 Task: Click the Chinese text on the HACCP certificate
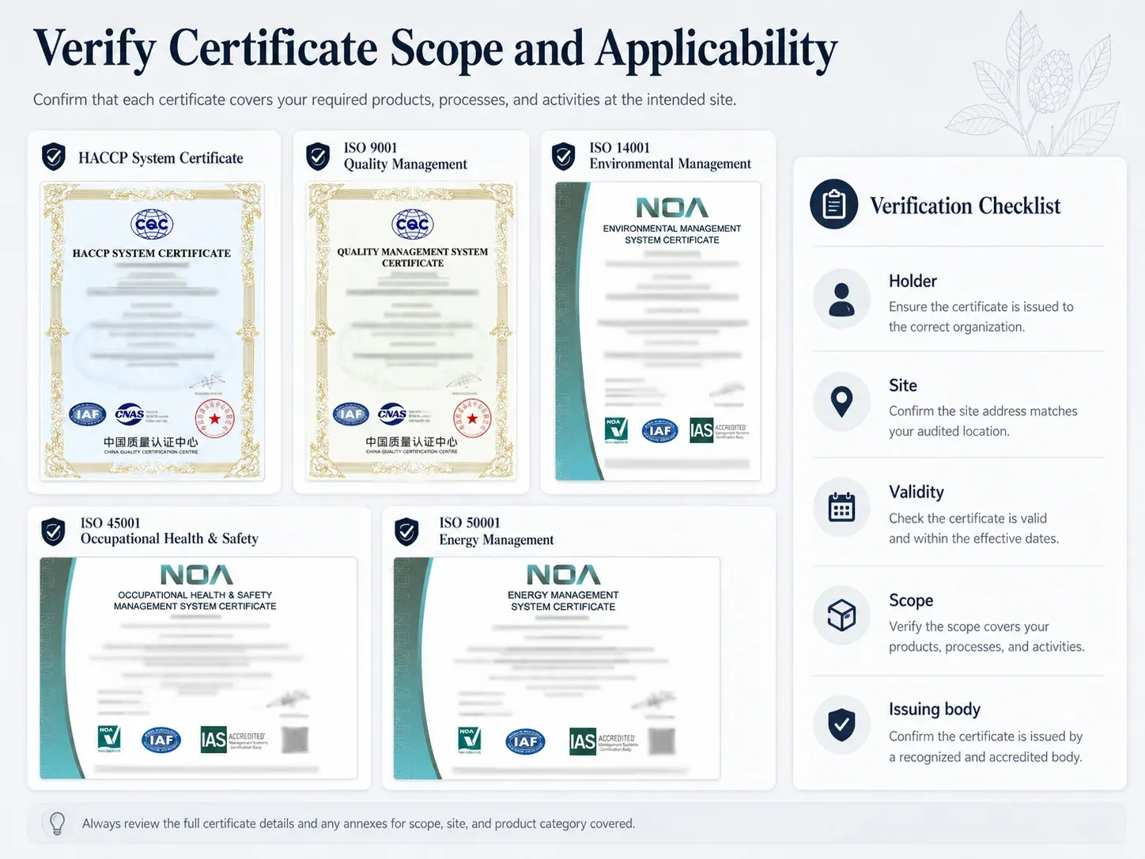click(x=151, y=442)
